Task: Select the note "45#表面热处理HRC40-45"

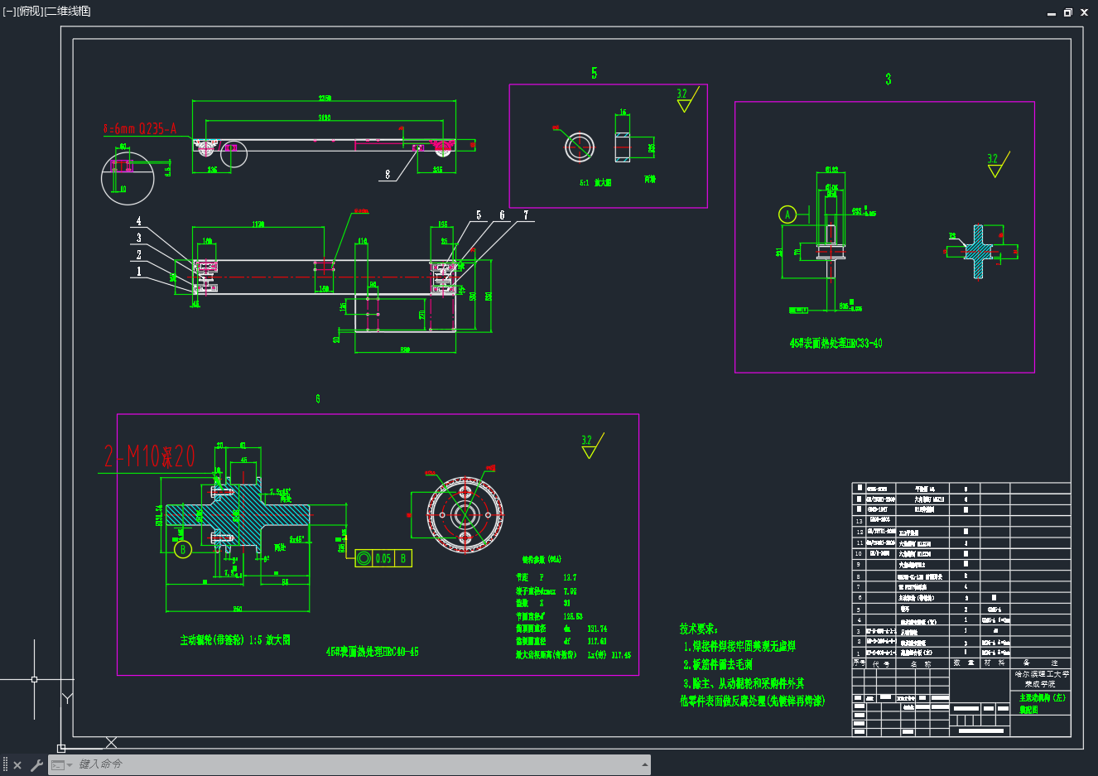Action: point(372,652)
